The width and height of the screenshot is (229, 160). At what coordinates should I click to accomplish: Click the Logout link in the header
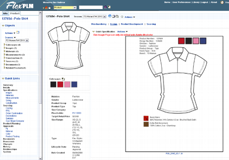204,2
